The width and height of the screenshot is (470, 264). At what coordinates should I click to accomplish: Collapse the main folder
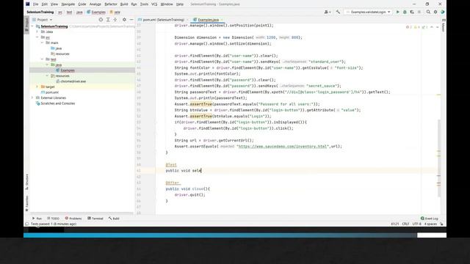(x=43, y=43)
